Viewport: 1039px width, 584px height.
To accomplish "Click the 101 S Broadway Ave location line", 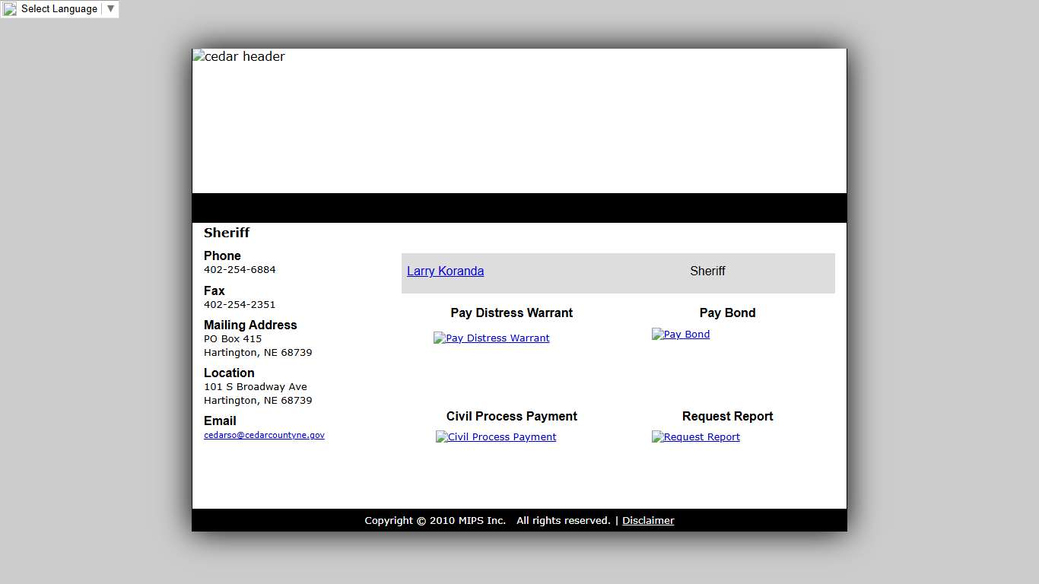I will (256, 387).
